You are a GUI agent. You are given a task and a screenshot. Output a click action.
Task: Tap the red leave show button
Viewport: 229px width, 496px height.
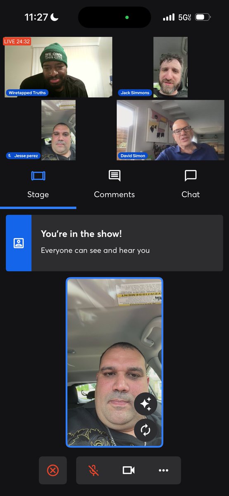53,470
